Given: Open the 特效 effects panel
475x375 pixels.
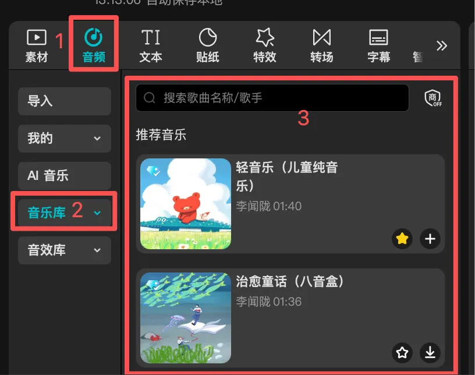Looking at the screenshot, I should tap(265, 46).
